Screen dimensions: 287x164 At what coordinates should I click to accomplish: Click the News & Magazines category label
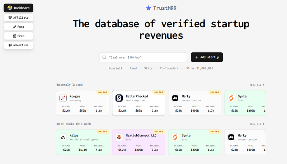136,100
